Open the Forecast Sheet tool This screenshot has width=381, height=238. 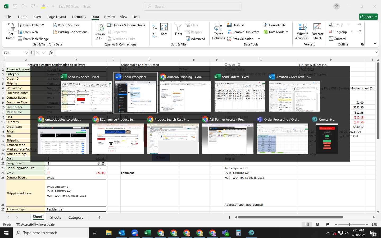[x=317, y=31]
